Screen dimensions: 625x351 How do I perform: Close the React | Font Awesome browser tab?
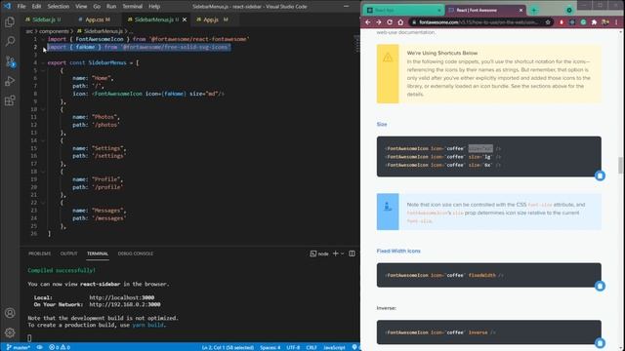521,11
